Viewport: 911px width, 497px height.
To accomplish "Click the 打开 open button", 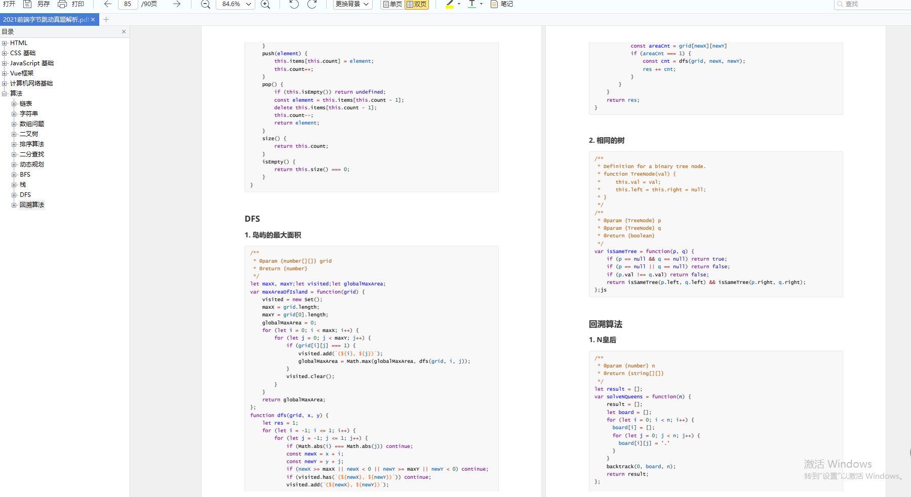I will click(9, 4).
